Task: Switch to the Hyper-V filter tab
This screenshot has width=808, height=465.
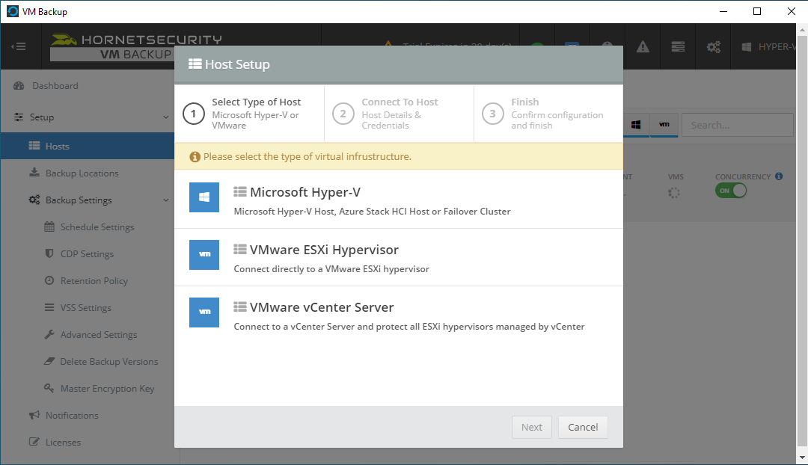Action: 636,125
